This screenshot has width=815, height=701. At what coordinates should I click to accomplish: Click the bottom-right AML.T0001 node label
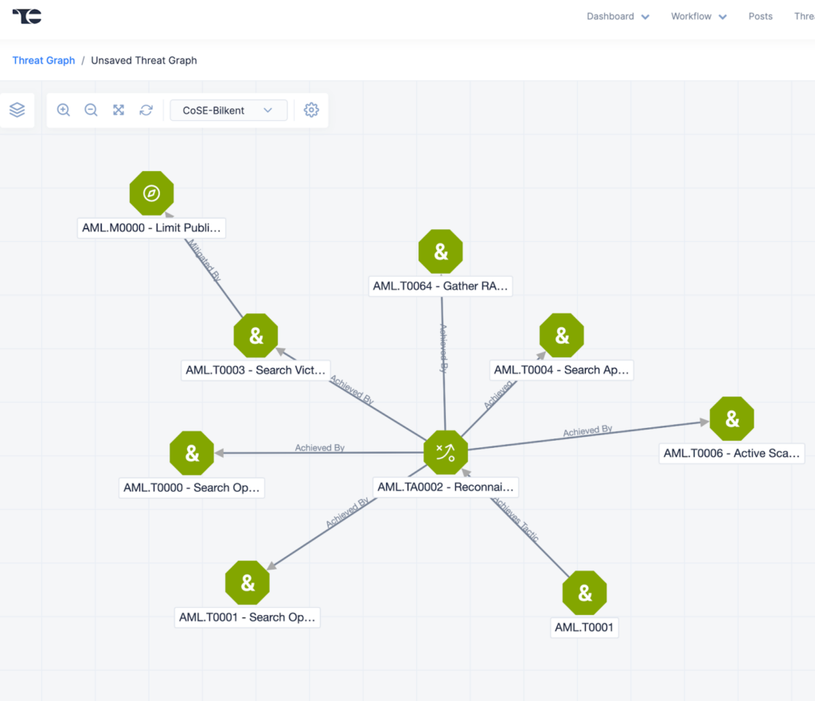(x=585, y=627)
